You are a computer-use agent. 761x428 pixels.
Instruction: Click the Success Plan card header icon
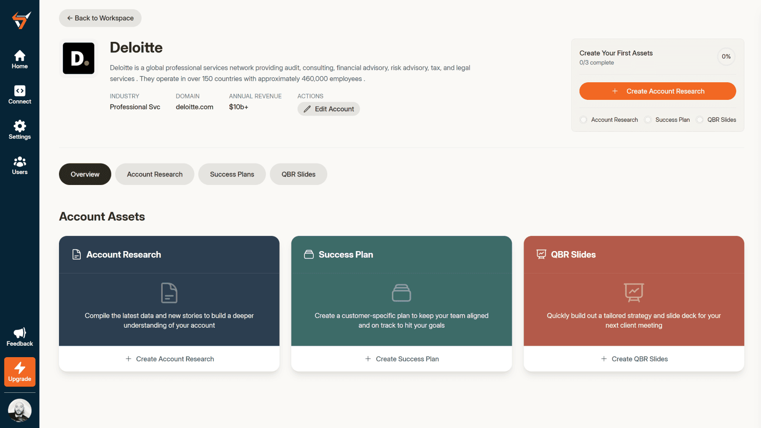coord(309,254)
